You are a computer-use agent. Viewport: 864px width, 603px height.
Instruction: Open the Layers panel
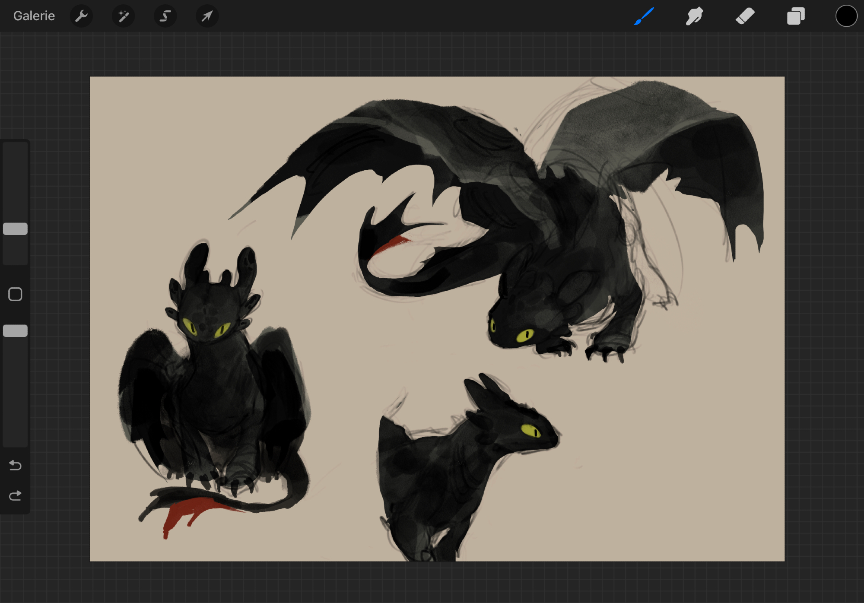tap(796, 16)
